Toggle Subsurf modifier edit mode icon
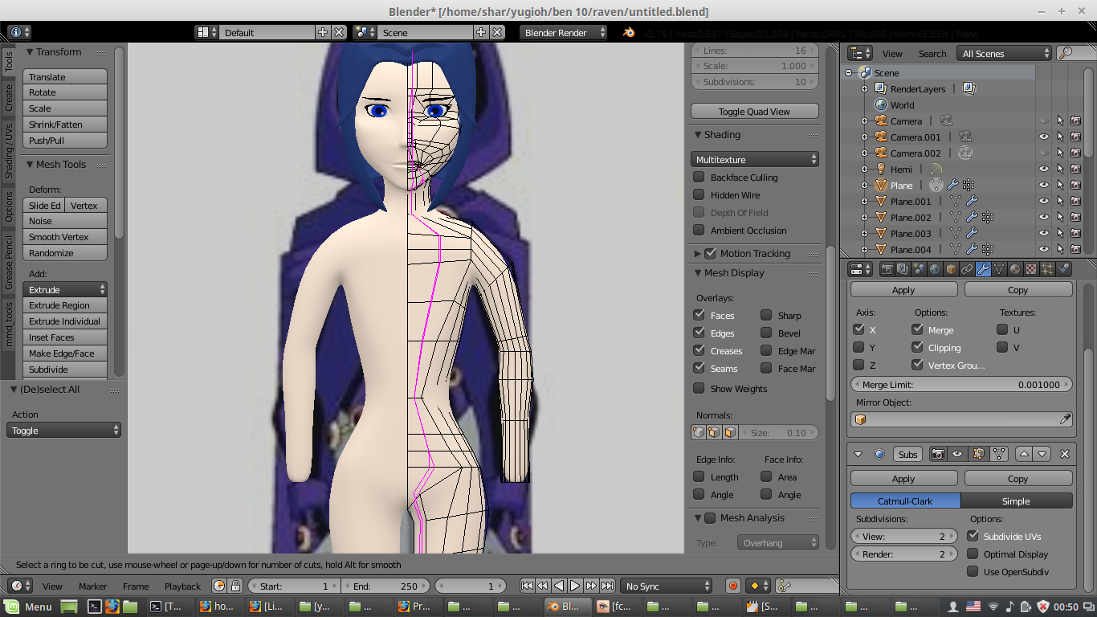 (x=978, y=454)
